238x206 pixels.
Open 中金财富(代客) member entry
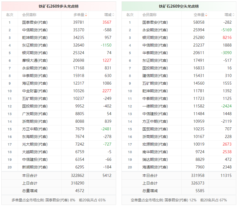coord(35,91)
